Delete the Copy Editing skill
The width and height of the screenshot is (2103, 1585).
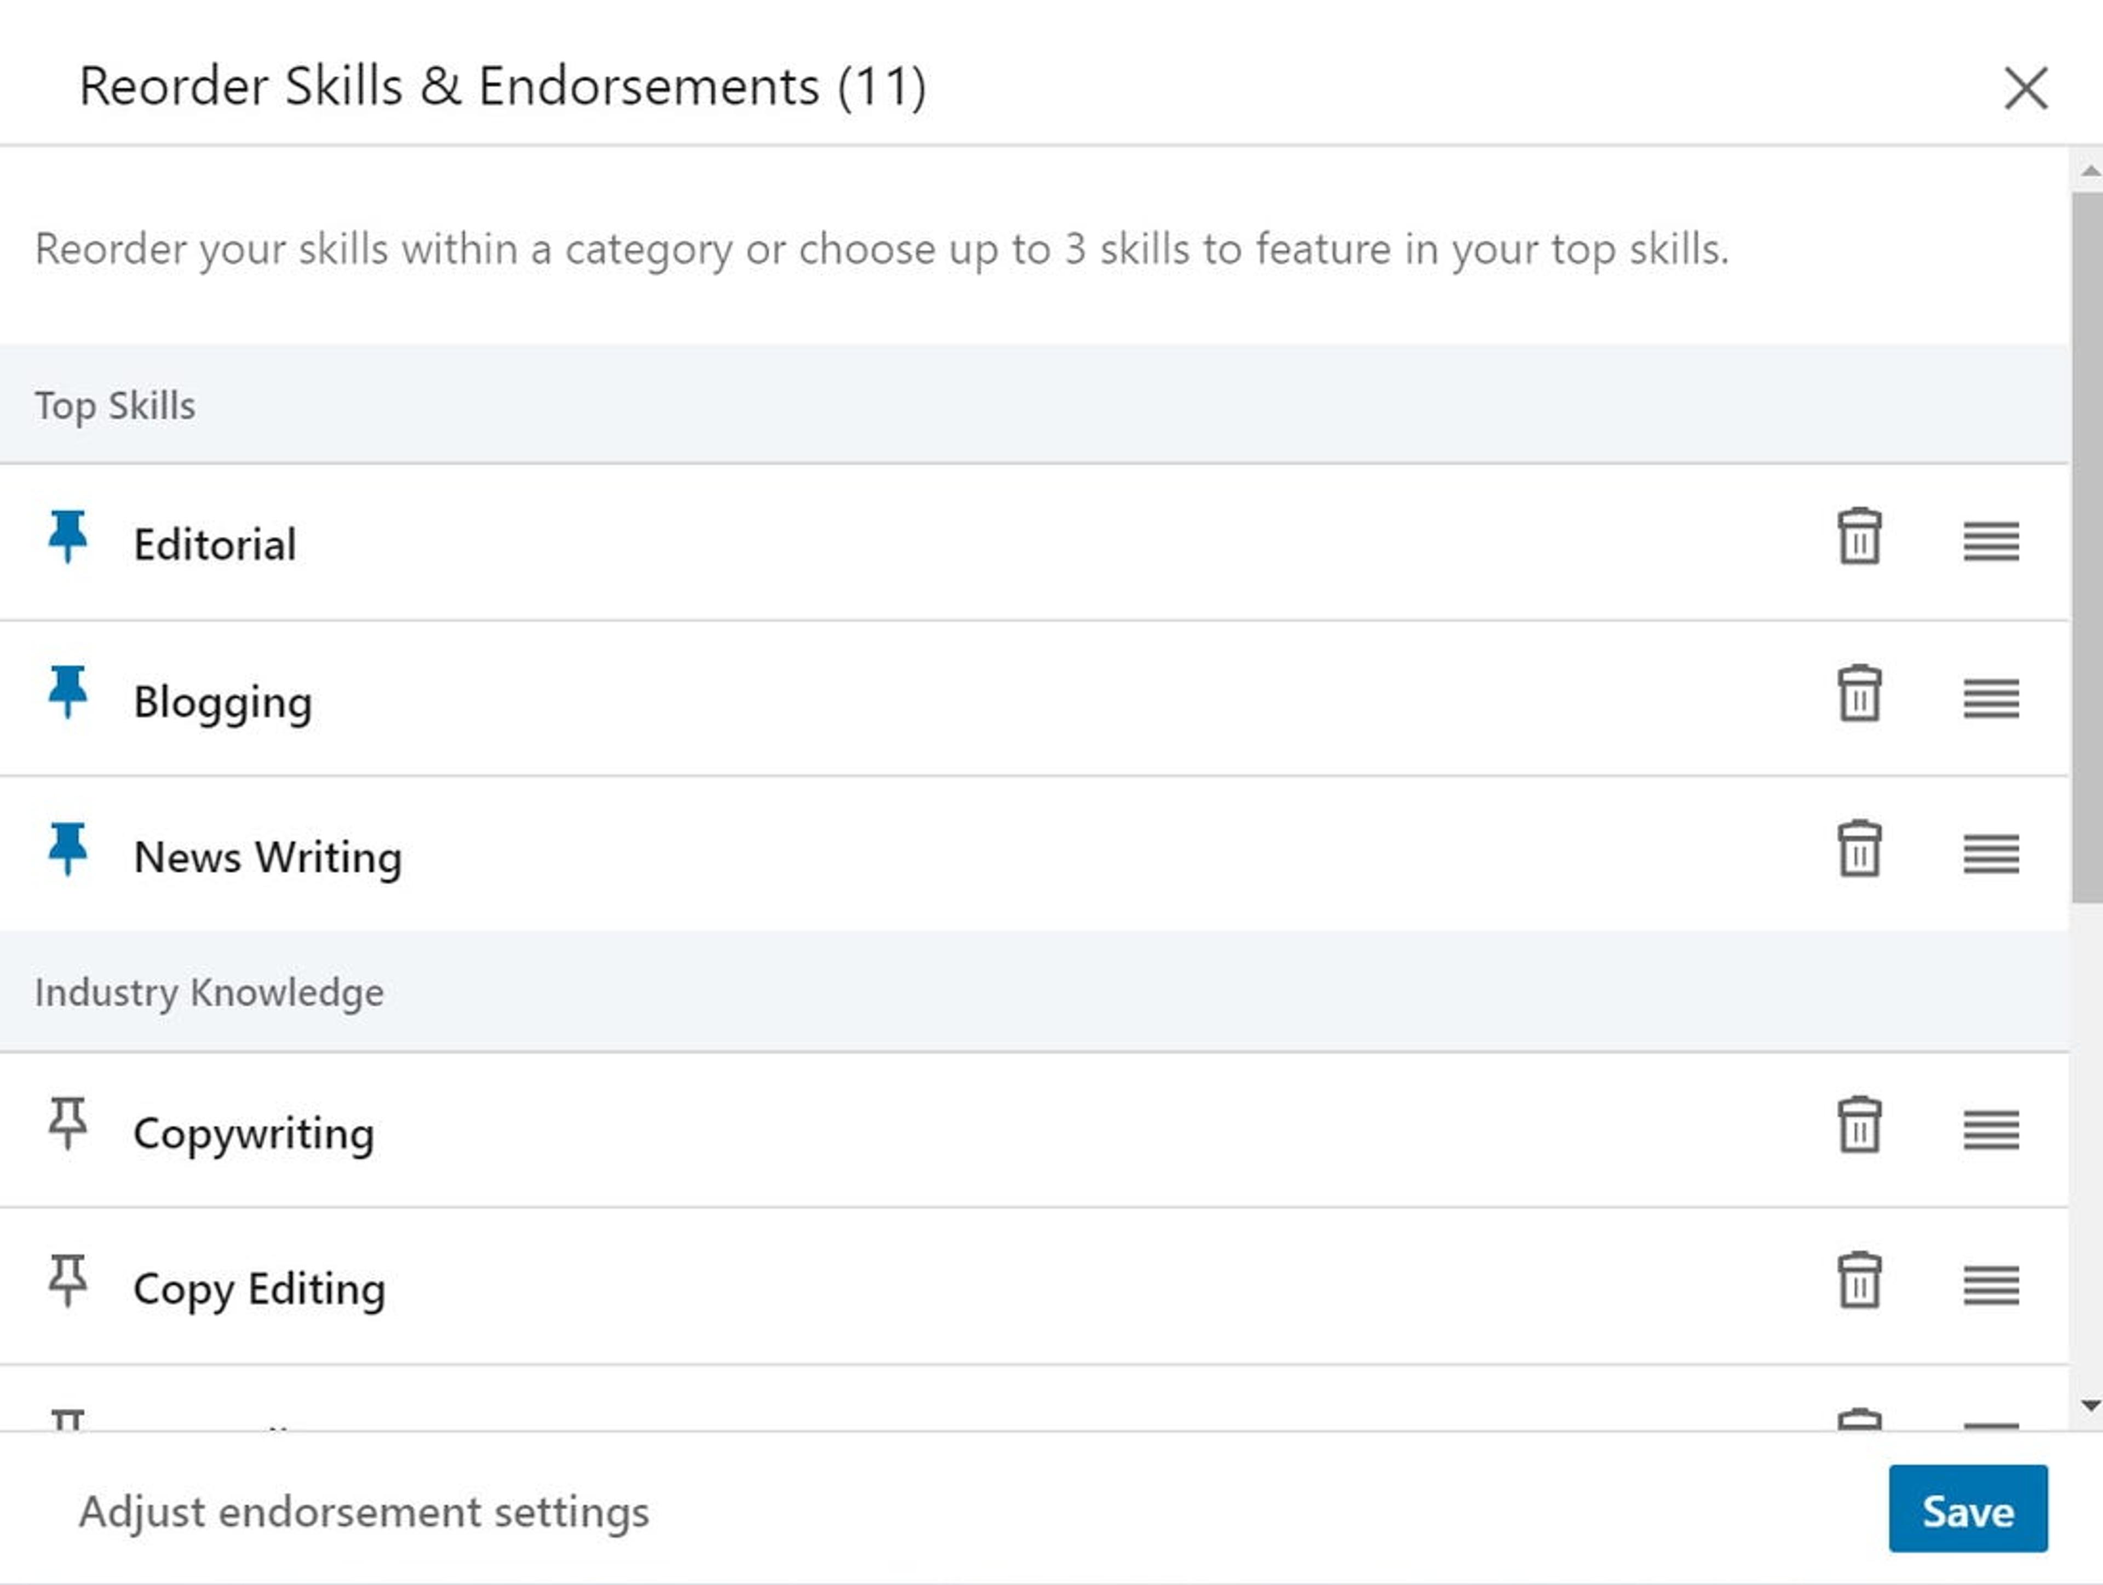coord(1859,1283)
